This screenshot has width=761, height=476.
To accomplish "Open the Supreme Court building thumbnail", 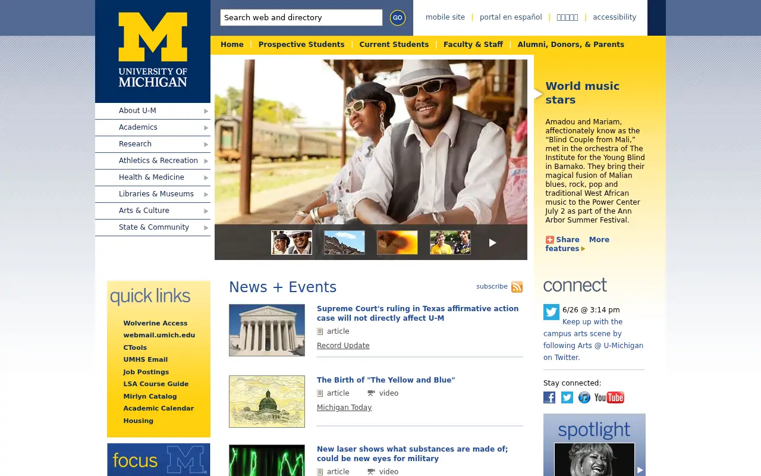I will (267, 330).
